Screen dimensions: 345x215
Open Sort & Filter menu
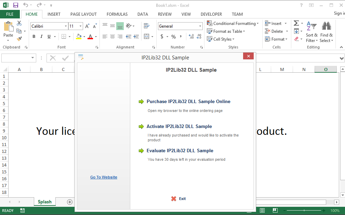click(x=312, y=32)
